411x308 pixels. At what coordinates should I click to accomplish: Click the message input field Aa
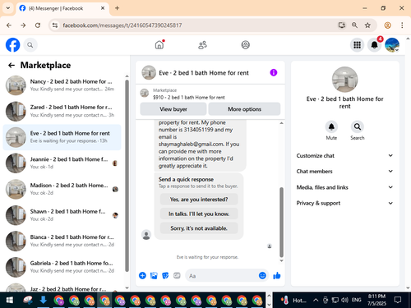(x=222, y=276)
